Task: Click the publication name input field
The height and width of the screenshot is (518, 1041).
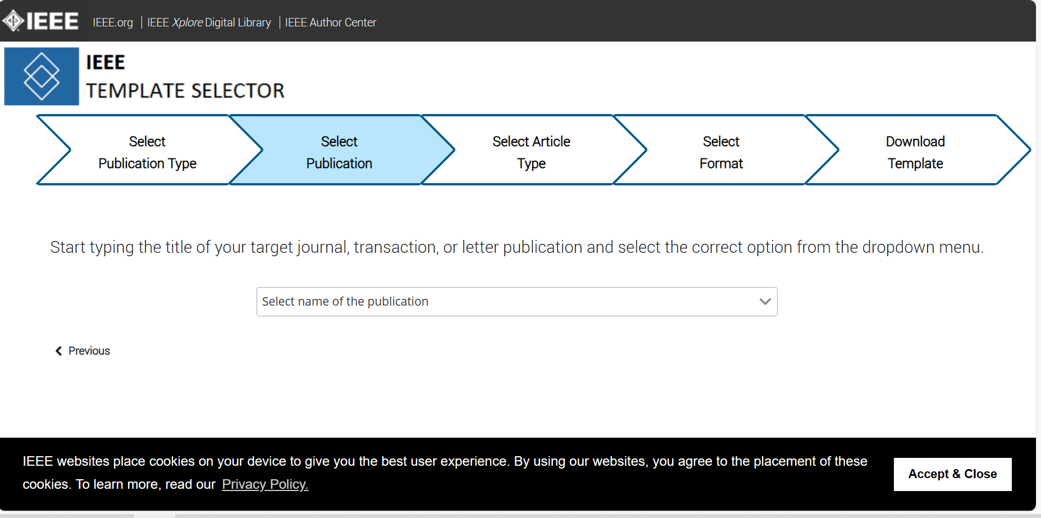Action: [x=517, y=302]
